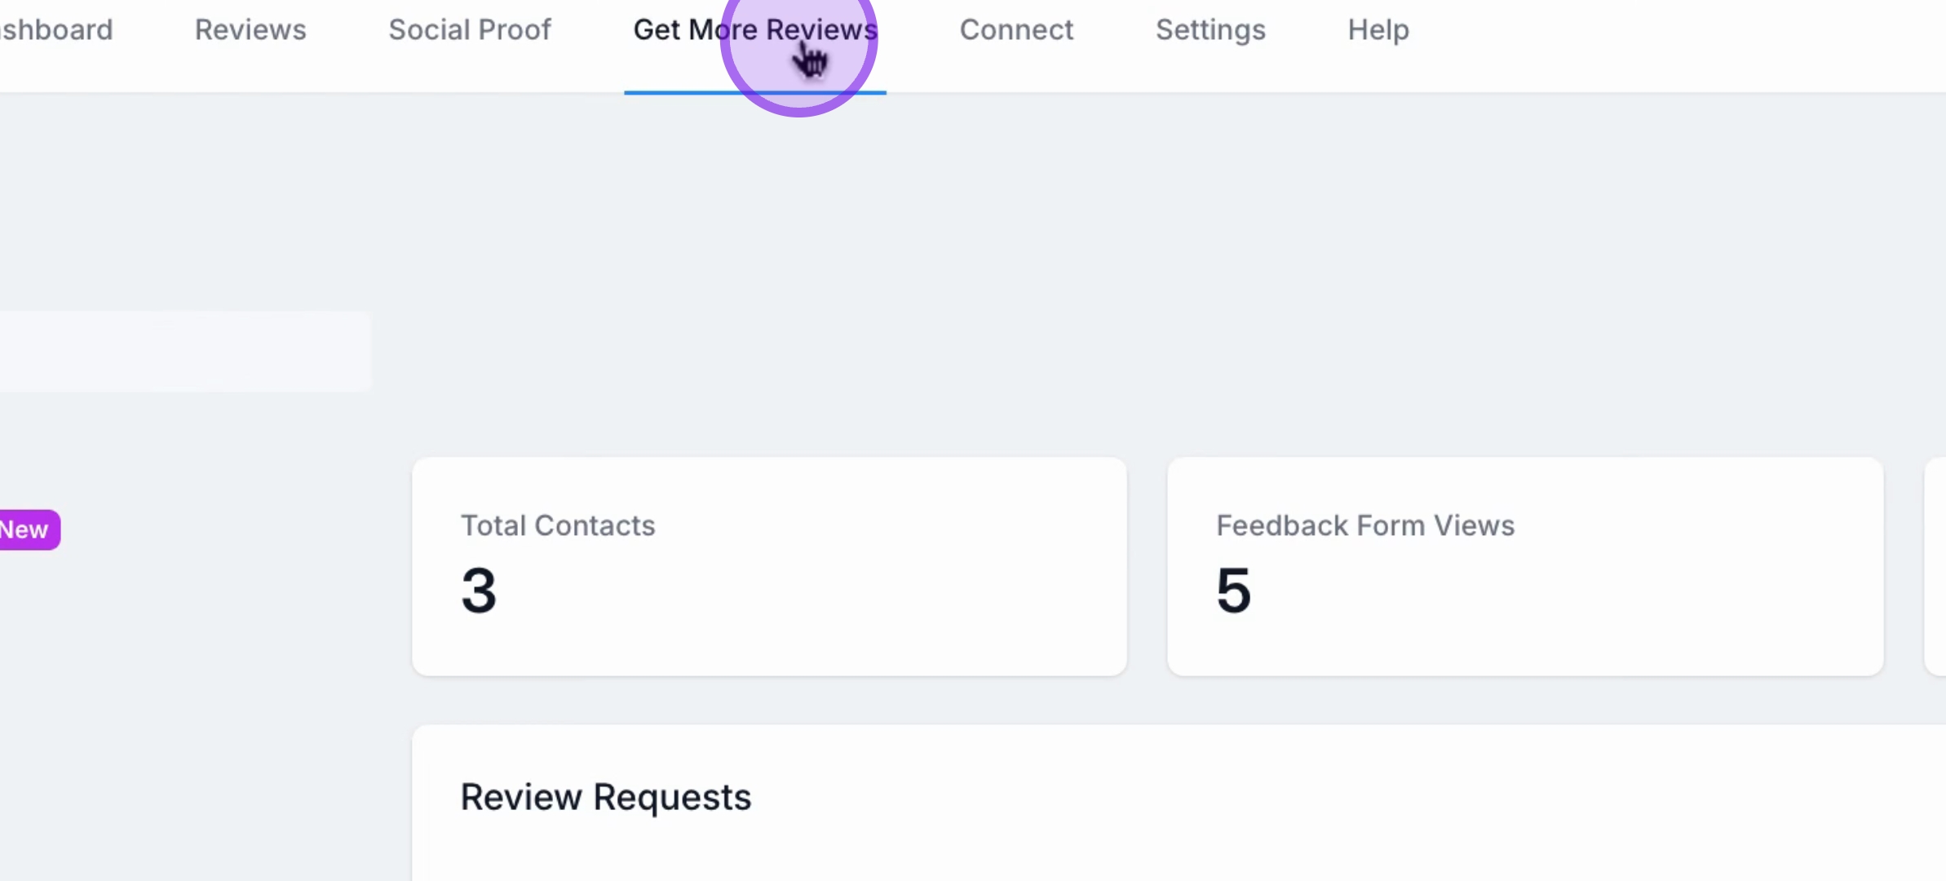Click the Review Requests heading
The height and width of the screenshot is (881, 1946).
coord(606,797)
